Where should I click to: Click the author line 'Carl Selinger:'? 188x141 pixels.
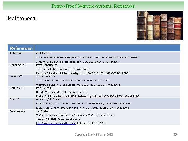[x=44, y=54]
